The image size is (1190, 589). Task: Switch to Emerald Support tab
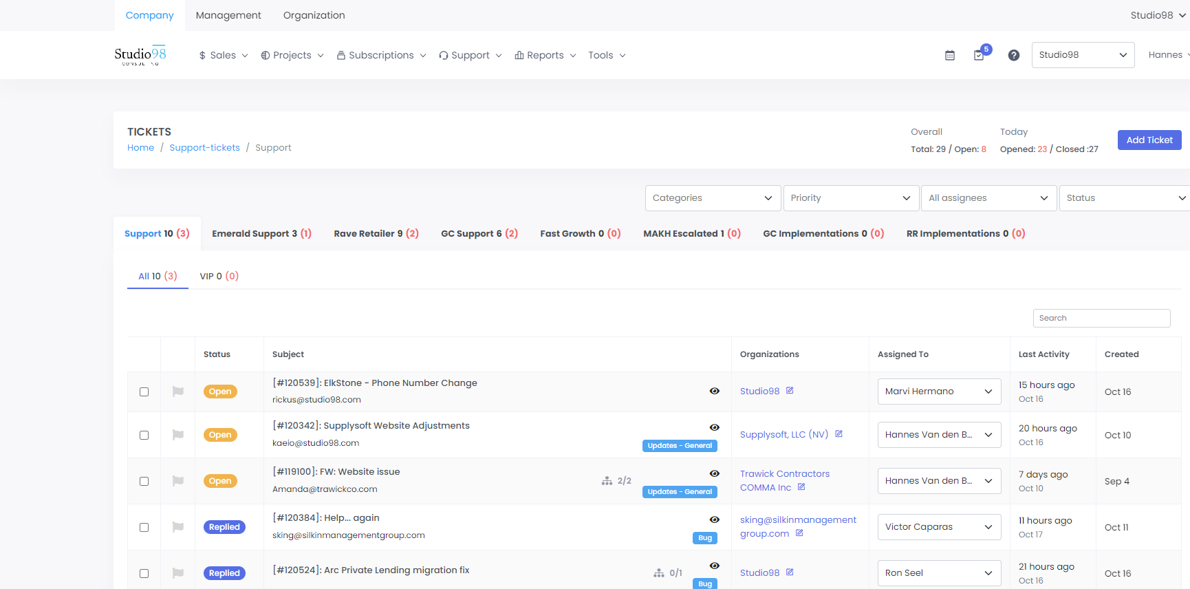[x=261, y=234]
